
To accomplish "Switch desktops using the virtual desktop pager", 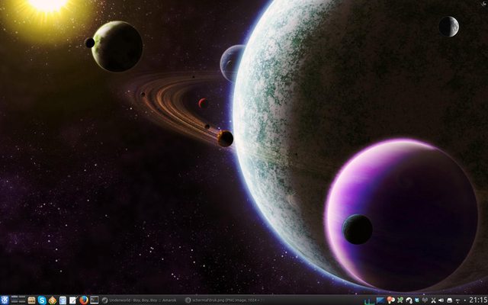I will click(x=18, y=300).
